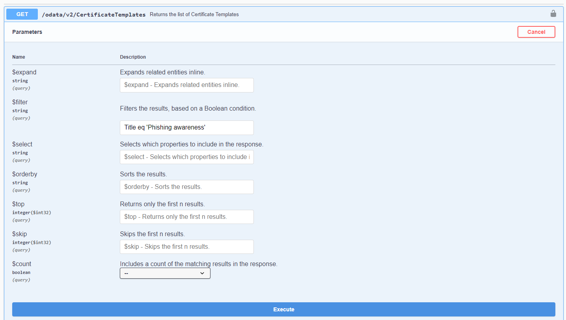
Task: Click the Description column header
Action: point(133,57)
